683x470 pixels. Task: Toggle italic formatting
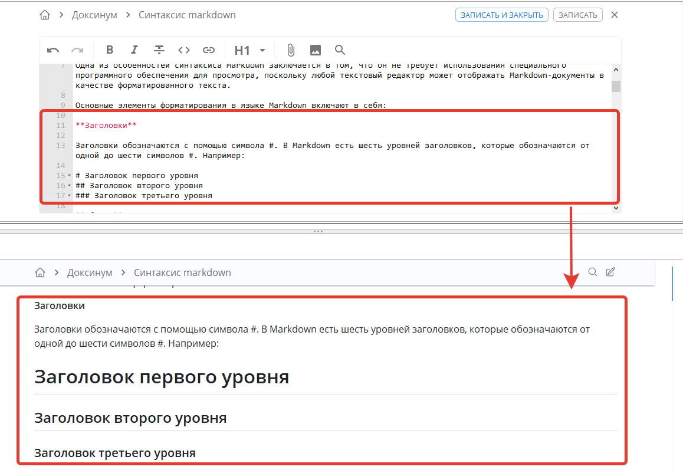134,50
